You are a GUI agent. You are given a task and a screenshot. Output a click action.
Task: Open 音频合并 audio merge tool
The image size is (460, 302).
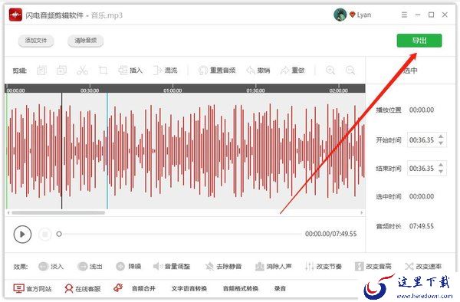coord(143,288)
